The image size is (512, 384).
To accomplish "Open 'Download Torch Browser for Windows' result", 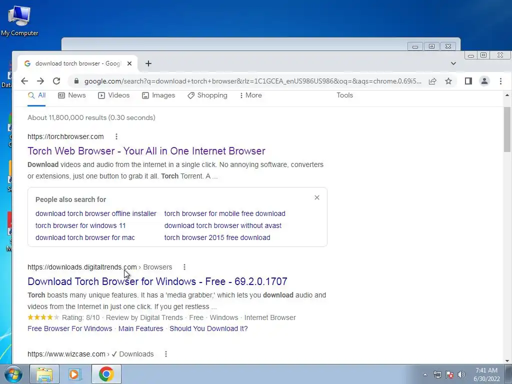I will click(x=157, y=281).
